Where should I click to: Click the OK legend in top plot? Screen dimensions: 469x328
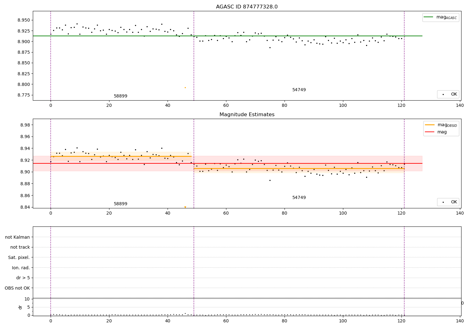448,94
